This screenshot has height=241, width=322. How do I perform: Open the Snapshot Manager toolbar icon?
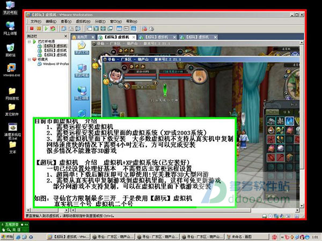(78, 28)
